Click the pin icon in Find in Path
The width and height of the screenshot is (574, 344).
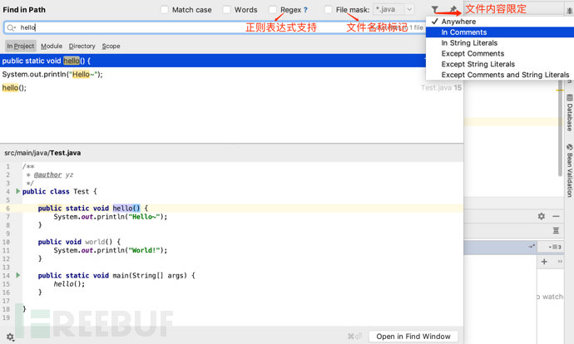point(453,9)
